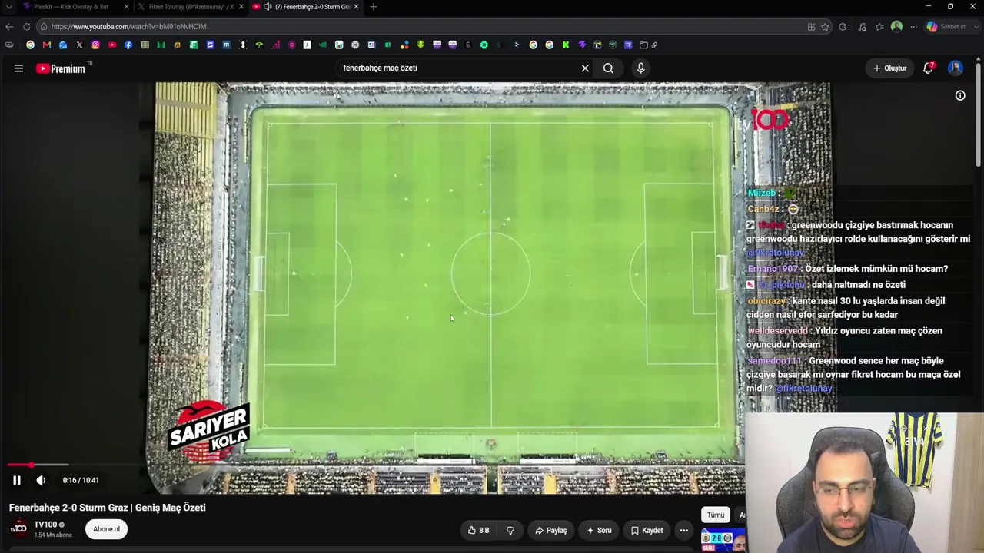Close the Pixelkit tab

coord(126,7)
